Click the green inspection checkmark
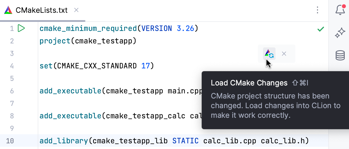349x149 pixels. click(x=321, y=29)
